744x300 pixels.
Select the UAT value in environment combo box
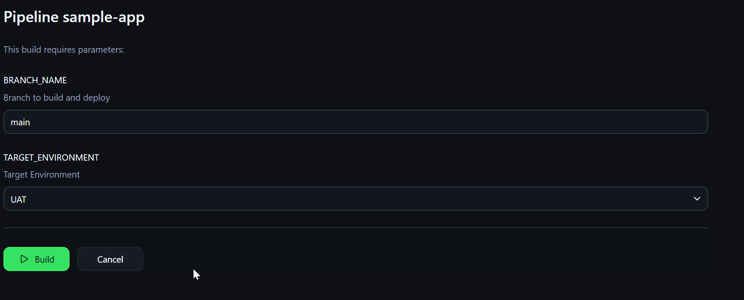click(18, 200)
